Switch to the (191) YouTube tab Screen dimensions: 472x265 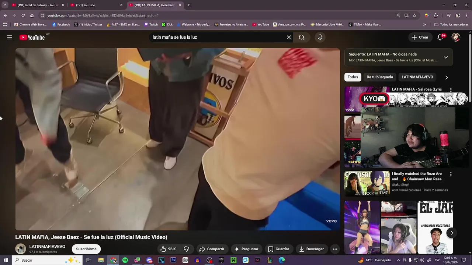(x=96, y=5)
